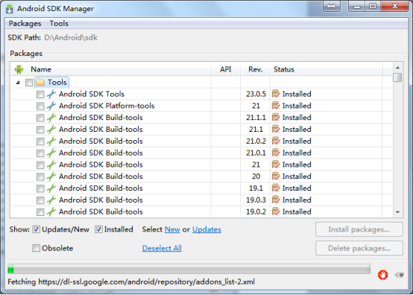Click the Installed status text for Build-tools 19.1
Image resolution: width=413 pixels, height=295 pixels.
[x=297, y=188]
